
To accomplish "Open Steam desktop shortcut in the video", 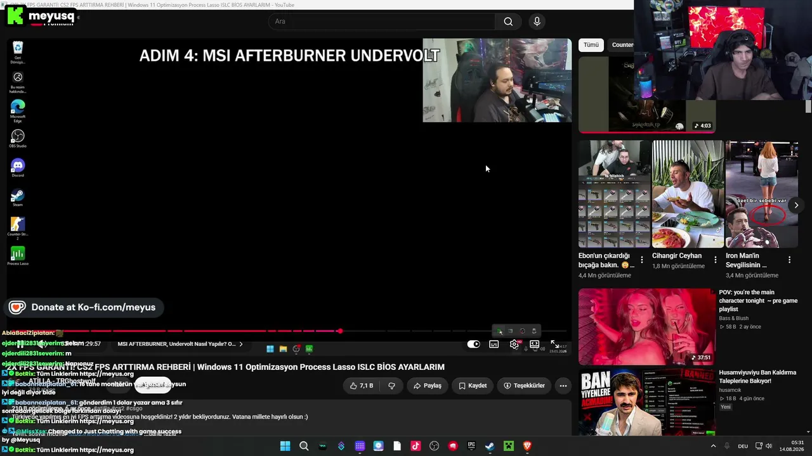I will [x=18, y=197].
